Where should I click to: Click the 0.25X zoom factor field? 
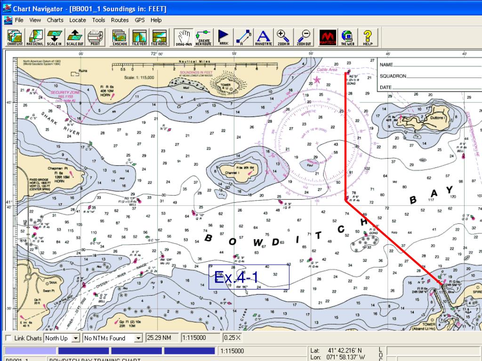point(232,338)
